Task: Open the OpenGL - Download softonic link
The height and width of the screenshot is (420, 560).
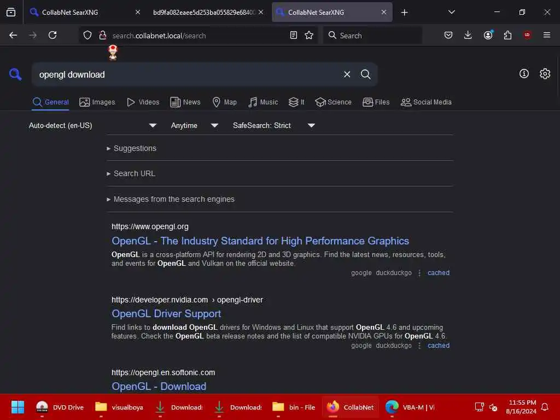Action: 159,387
